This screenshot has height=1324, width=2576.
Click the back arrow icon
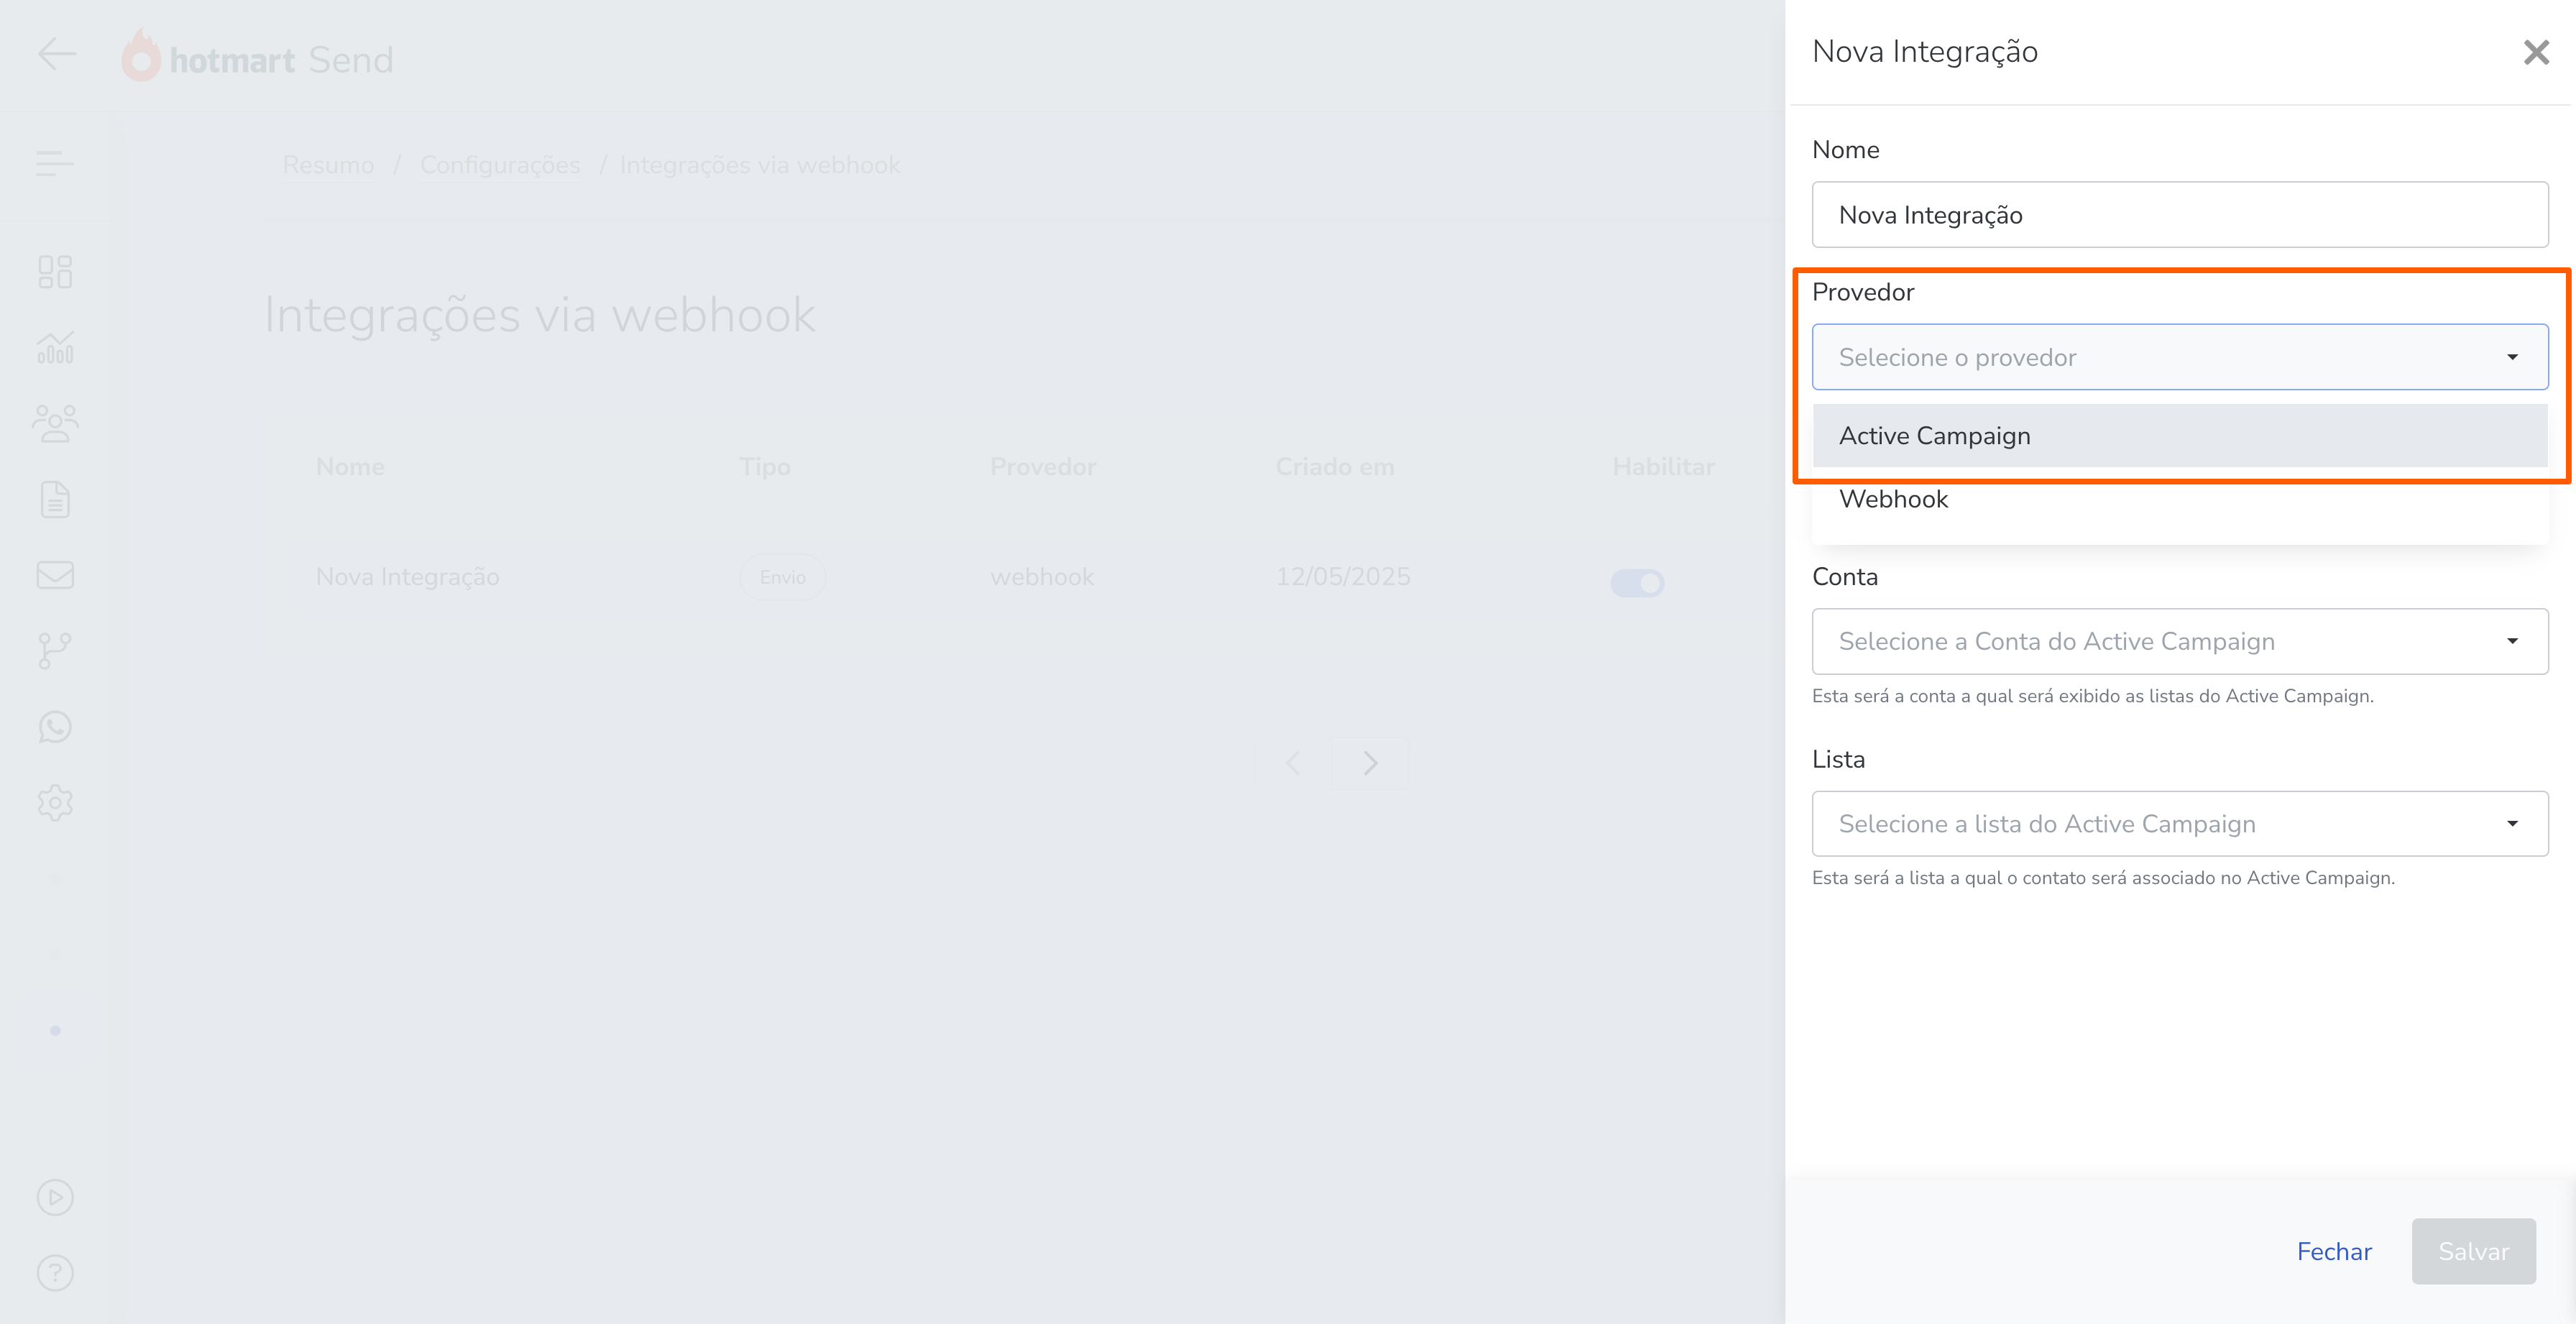pyautogui.click(x=57, y=54)
